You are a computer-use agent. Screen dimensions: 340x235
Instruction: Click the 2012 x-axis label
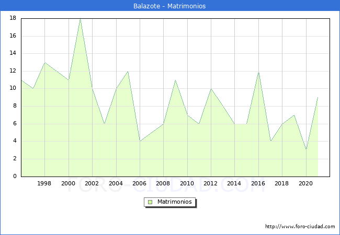point(211,183)
